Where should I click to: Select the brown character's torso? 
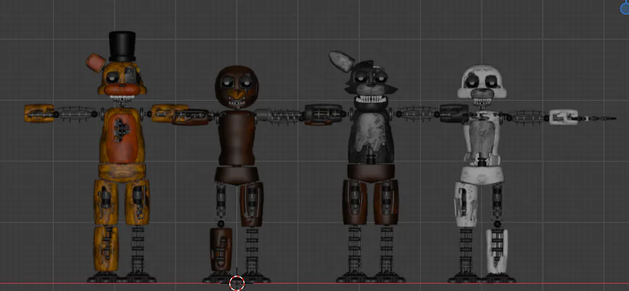pos(237,138)
